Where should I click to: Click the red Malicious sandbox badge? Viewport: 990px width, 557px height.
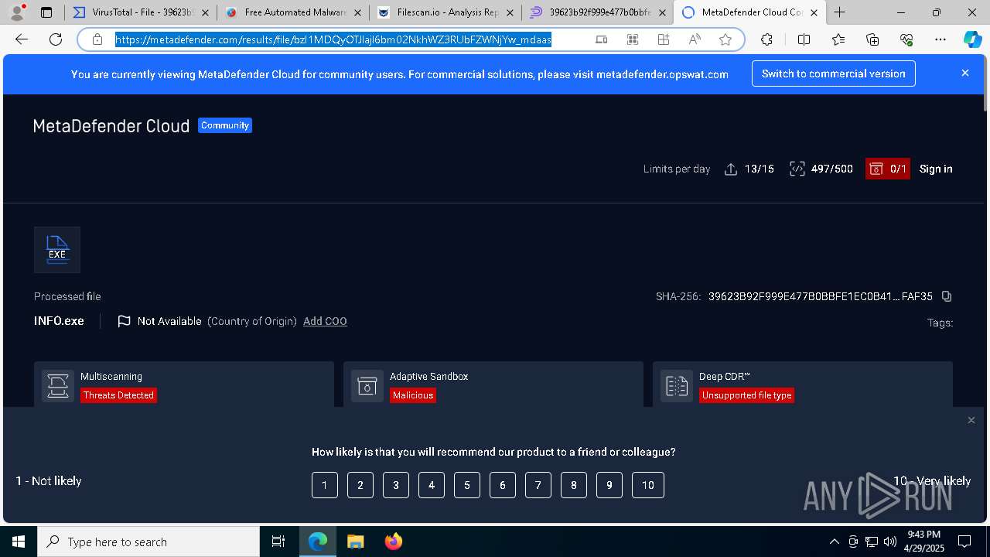413,395
